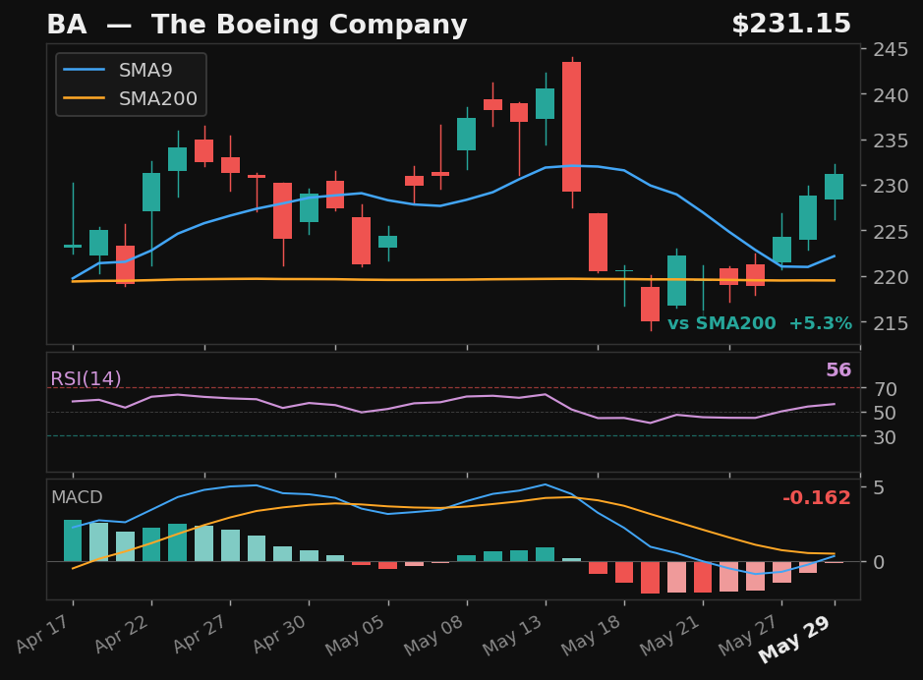
Task: Click the RSI value 56
Action: [838, 369]
